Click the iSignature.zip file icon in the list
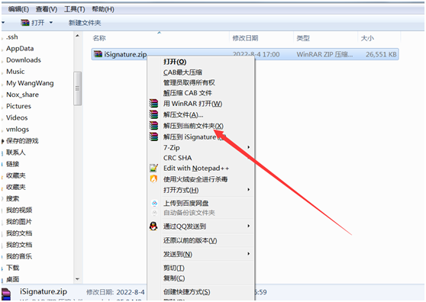 (x=98, y=54)
